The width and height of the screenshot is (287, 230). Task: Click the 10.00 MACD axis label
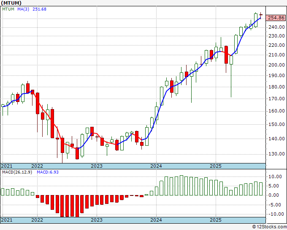tap(275, 177)
